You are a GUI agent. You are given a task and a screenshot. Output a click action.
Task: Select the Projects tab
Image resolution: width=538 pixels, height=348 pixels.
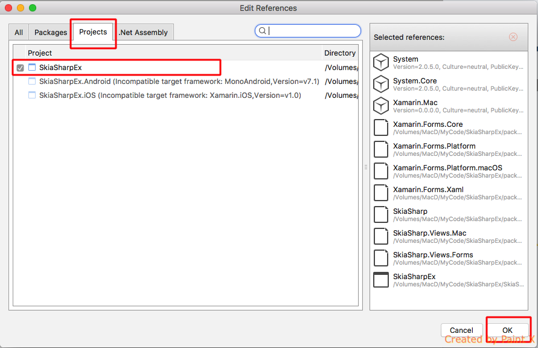pos(93,32)
